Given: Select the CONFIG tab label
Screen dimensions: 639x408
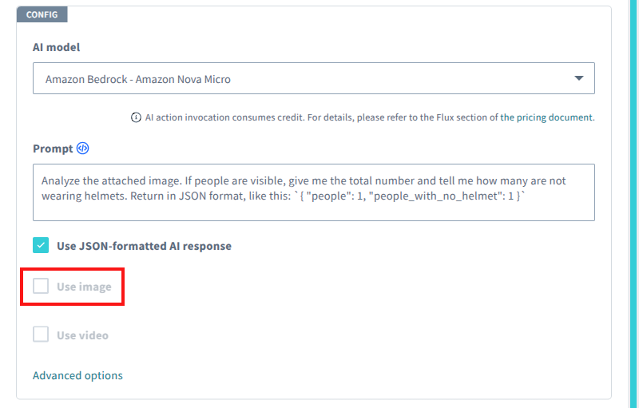Looking at the screenshot, I should (x=42, y=14).
